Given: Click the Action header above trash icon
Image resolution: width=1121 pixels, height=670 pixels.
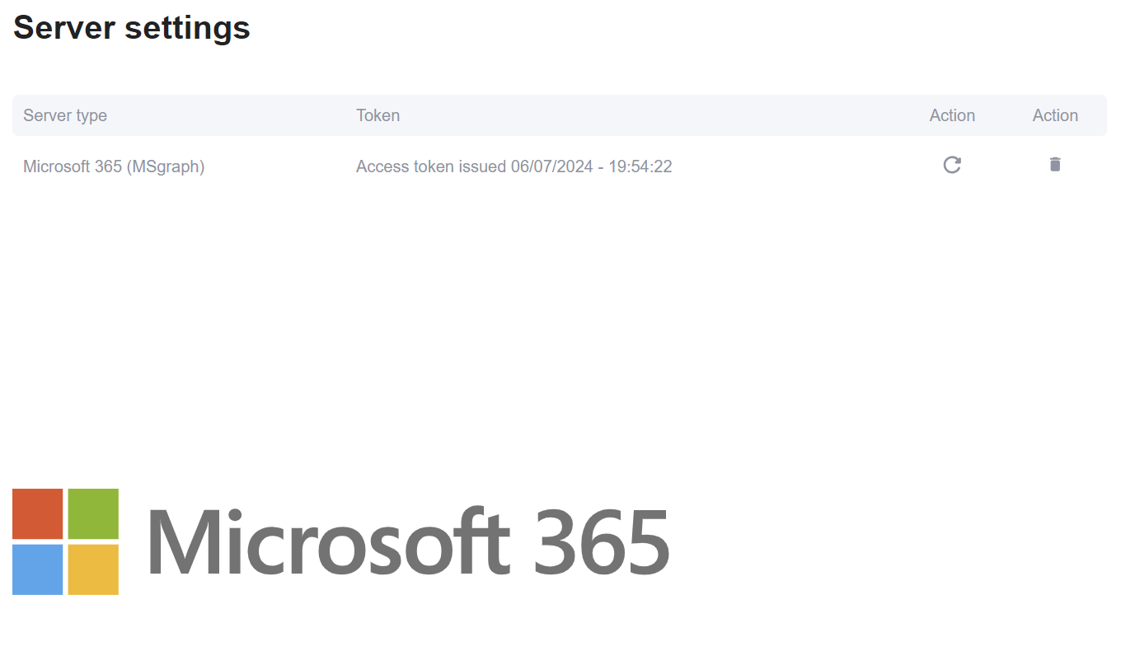Looking at the screenshot, I should [1055, 115].
